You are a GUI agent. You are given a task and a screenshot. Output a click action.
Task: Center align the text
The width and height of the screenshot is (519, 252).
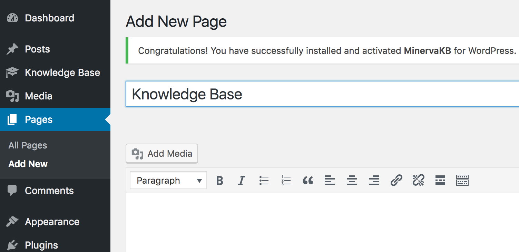point(352,181)
